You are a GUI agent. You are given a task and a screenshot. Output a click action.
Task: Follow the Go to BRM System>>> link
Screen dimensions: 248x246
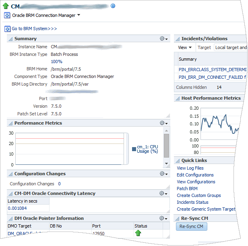[x=34, y=29]
